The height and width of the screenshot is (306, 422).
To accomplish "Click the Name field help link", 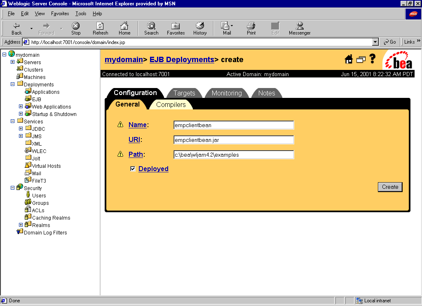I will point(138,125).
